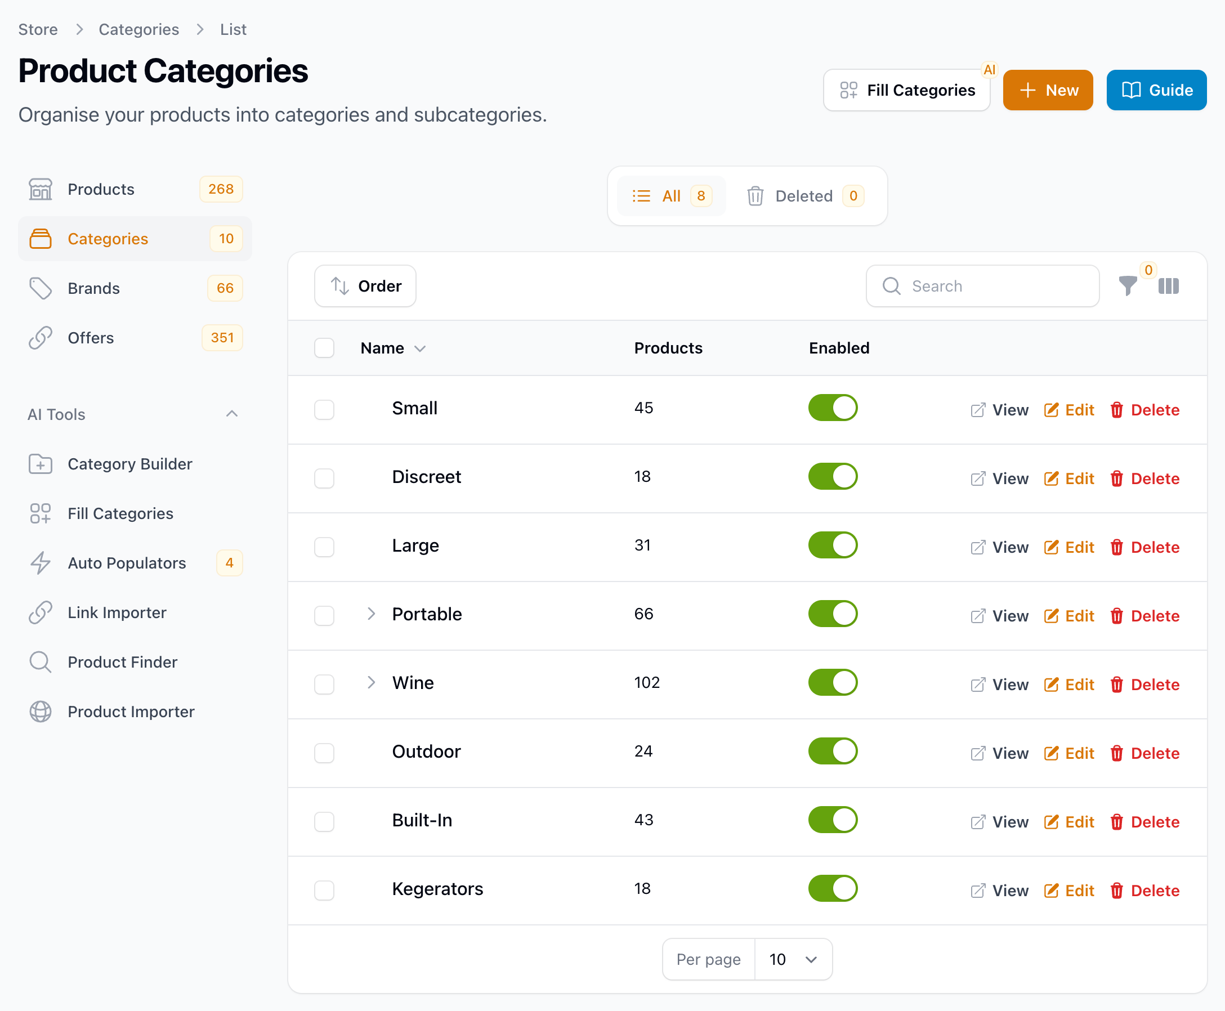Click the Category Builder folder icon
Viewport: 1225px width, 1011px height.
pyautogui.click(x=40, y=464)
